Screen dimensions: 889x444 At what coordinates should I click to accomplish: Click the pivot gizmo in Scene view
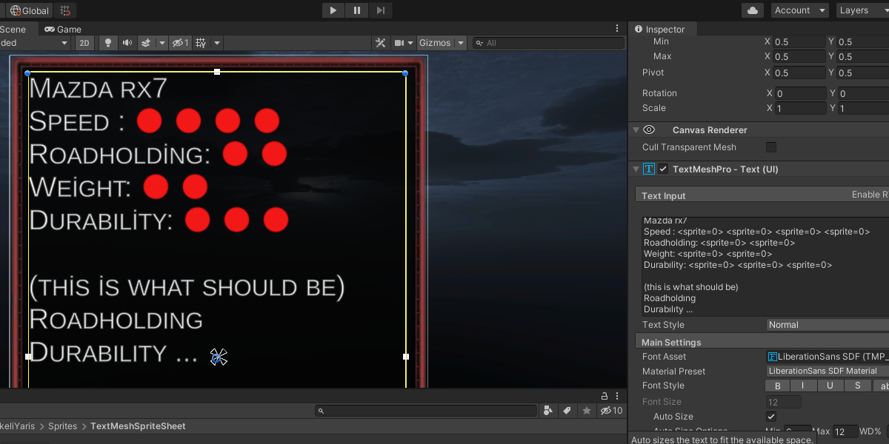tap(218, 357)
